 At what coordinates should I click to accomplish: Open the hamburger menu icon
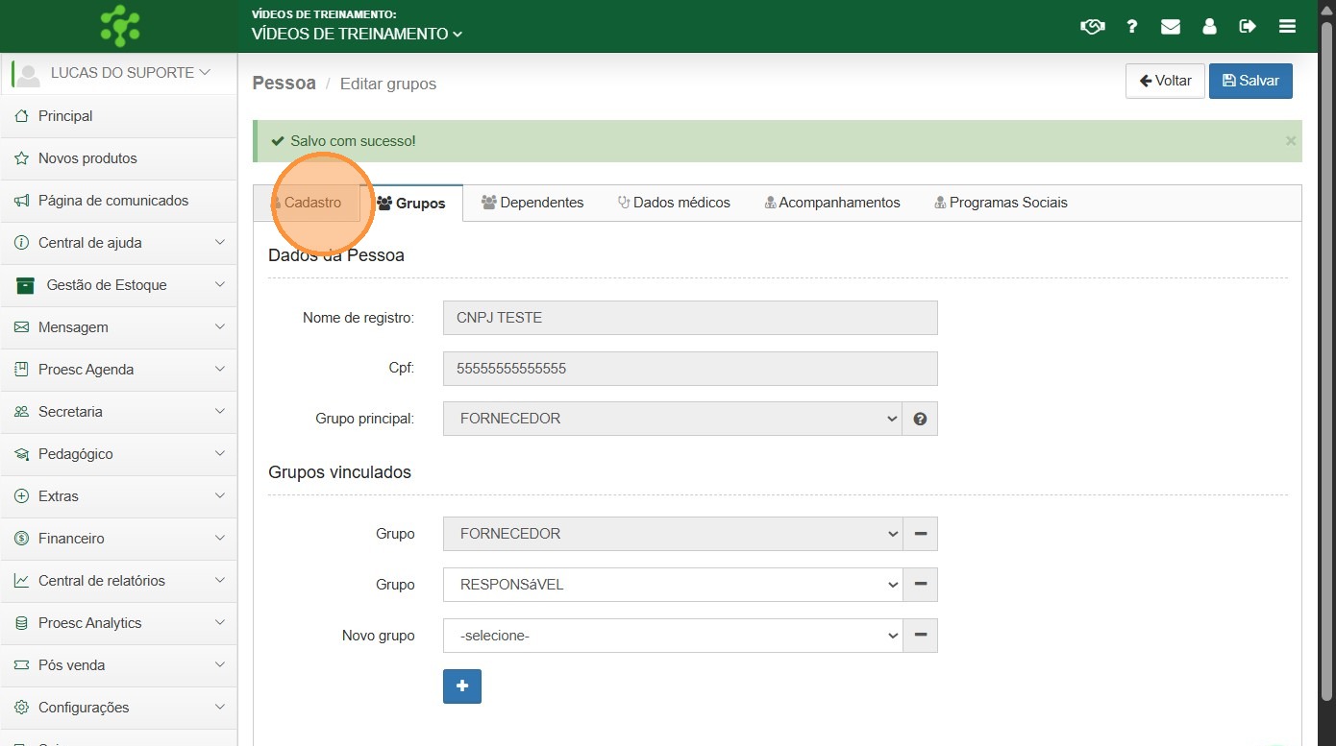[1287, 27]
